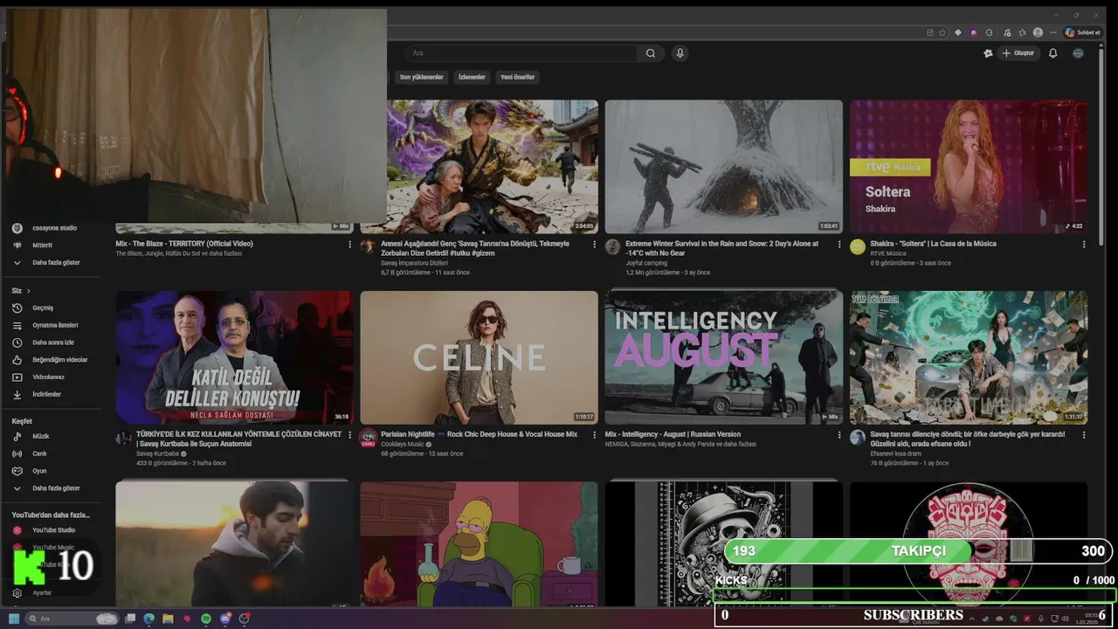
Task: Open Efsanevi kısa dram channel link
Action: pyautogui.click(x=896, y=453)
